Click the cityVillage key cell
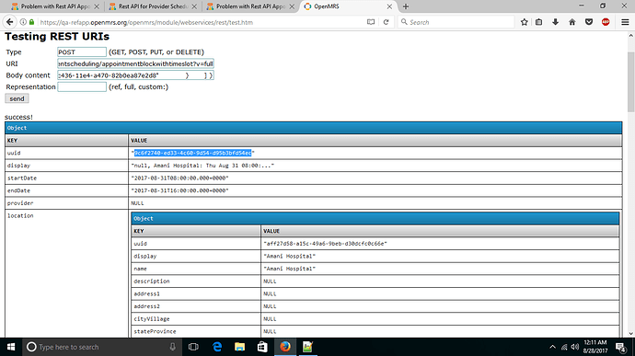The image size is (635, 356). (x=196, y=318)
